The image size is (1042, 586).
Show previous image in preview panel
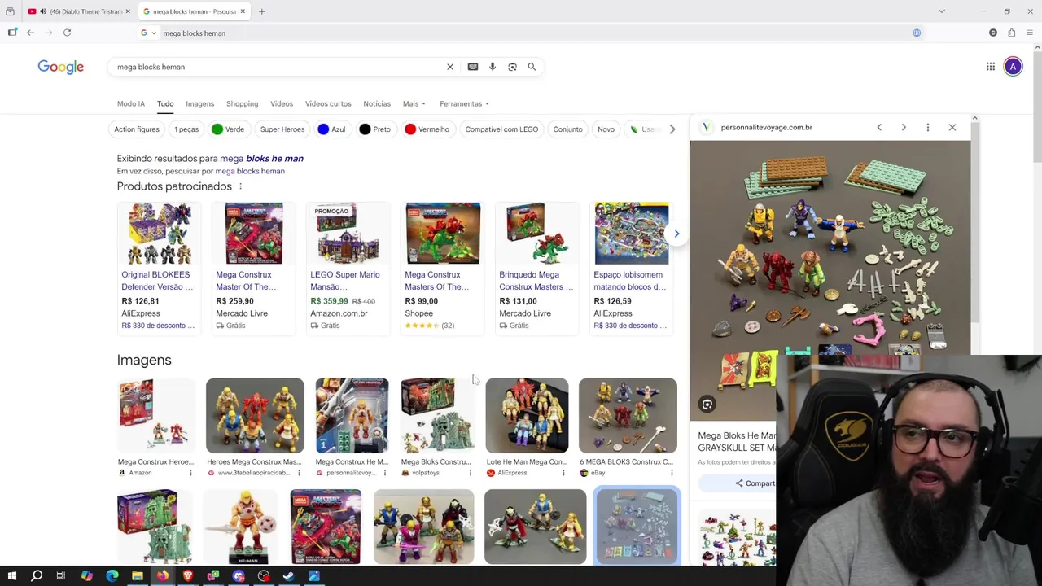tap(879, 128)
